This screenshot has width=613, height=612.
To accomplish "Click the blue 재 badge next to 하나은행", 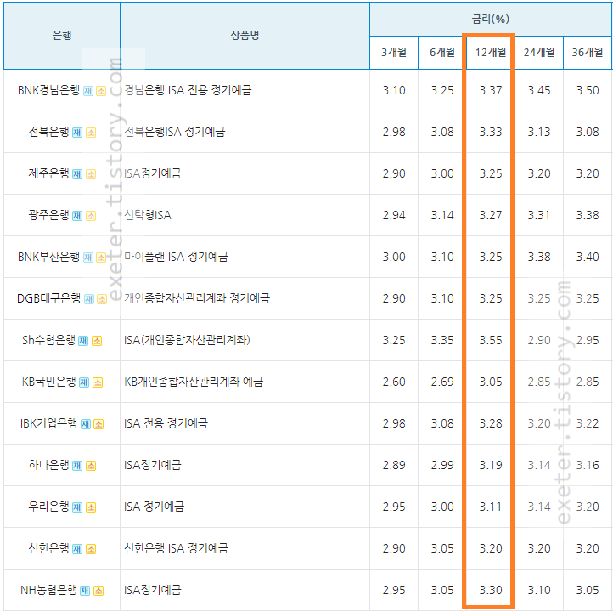I will [77, 466].
